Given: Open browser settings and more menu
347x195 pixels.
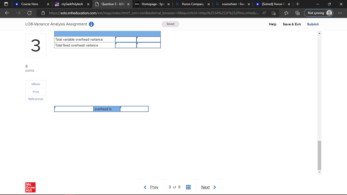Looking at the screenshot, I should (340, 13).
